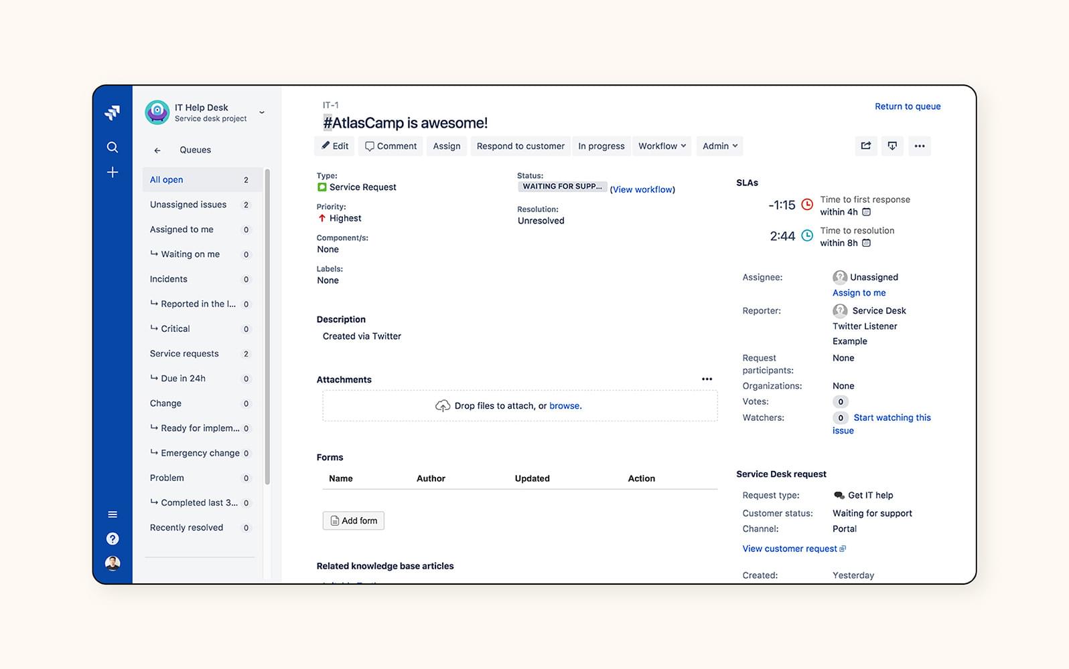Click the Unassigned assignee avatar

[x=840, y=277]
